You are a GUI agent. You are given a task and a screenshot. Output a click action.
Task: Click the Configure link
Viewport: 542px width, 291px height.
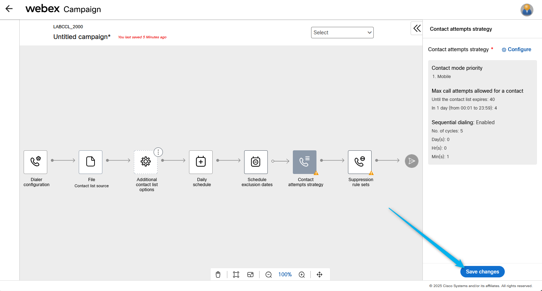[x=517, y=49]
